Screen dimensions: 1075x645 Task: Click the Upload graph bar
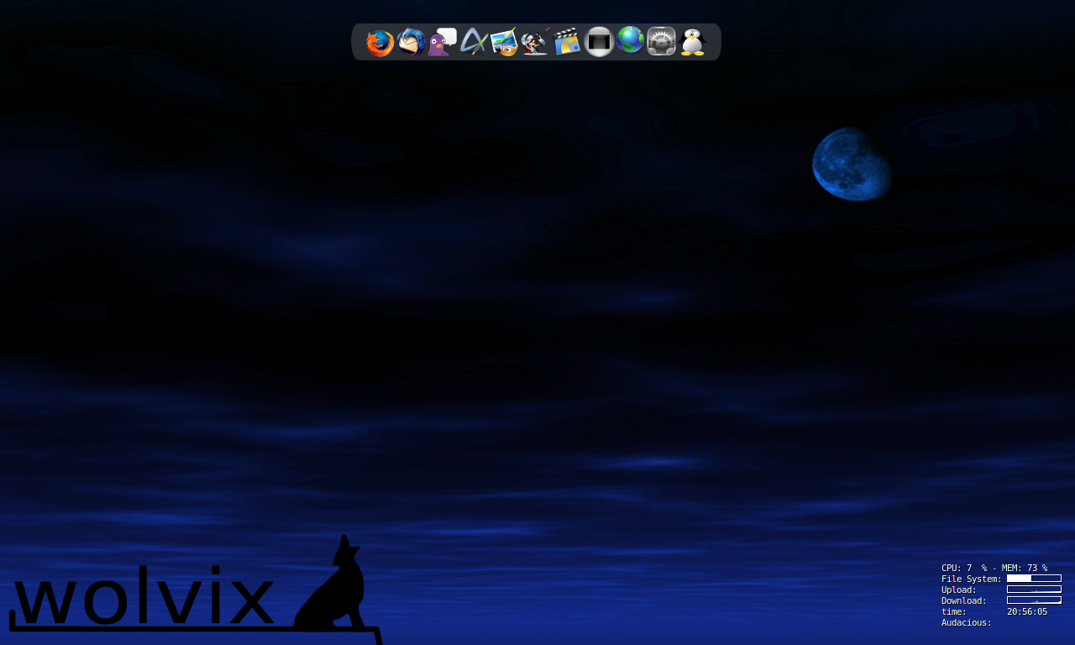pos(1034,590)
